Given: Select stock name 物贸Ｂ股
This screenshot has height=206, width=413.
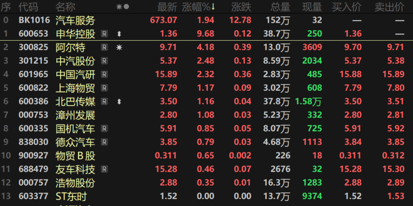Looking at the screenshot, I should (x=75, y=156).
